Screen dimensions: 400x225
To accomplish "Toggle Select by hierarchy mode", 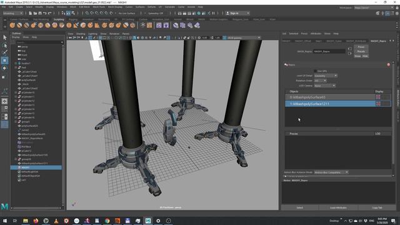I will pyautogui.click(x=64, y=13).
